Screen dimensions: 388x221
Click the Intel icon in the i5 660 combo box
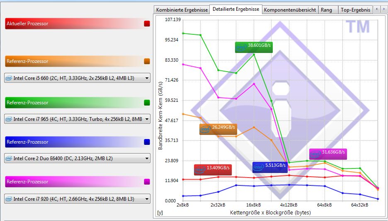pyautogui.click(x=9, y=78)
